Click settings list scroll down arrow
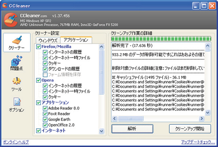Image resolution: width=218 pixels, height=147 pixels. 101,131
